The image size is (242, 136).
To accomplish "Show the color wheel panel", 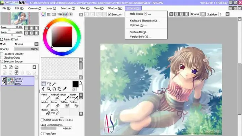I will [43, 14].
